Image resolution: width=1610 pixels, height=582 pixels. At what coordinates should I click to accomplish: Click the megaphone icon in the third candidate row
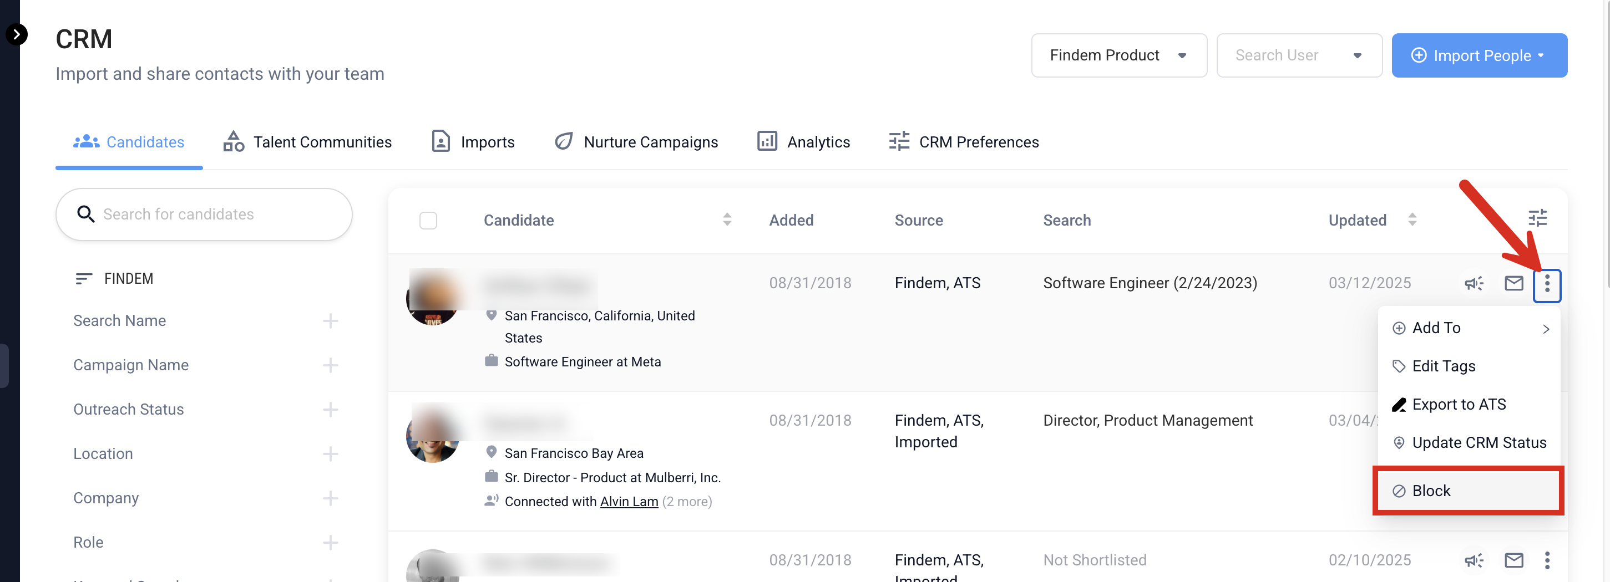tap(1473, 560)
